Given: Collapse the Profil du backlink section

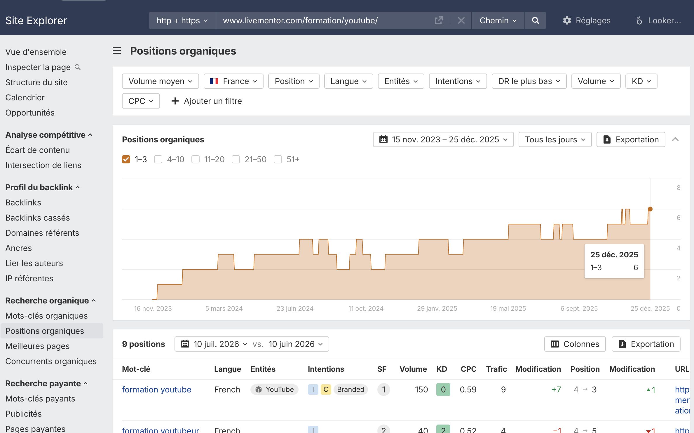Looking at the screenshot, I should coord(43,187).
